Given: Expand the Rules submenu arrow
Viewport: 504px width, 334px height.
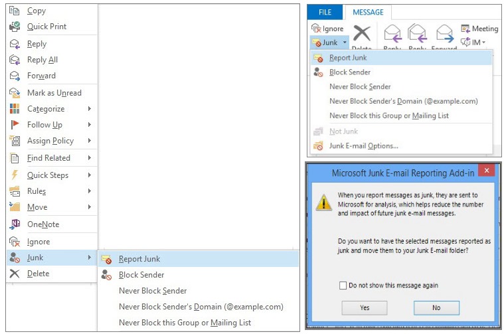Looking at the screenshot, I should 90,191.
